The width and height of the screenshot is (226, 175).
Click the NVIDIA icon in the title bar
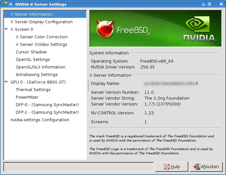[5, 4]
